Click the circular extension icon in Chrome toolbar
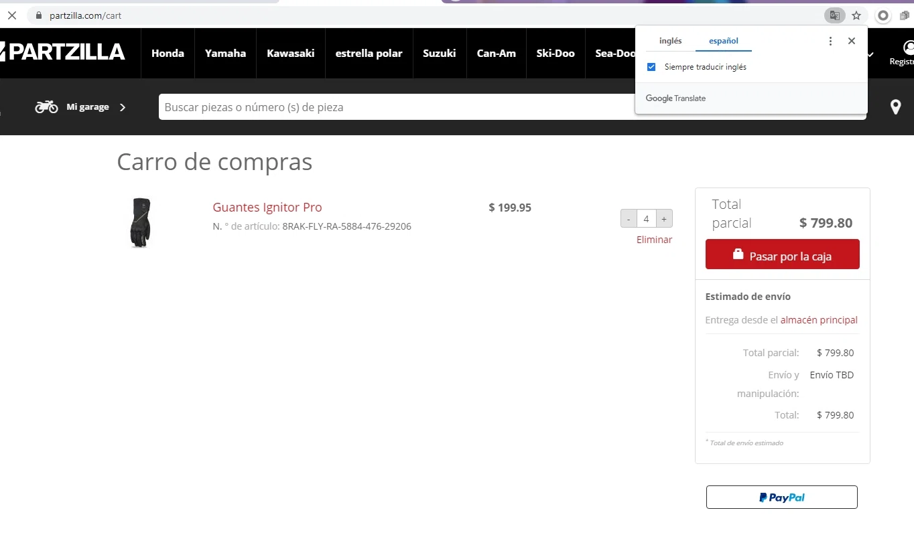 tap(883, 15)
